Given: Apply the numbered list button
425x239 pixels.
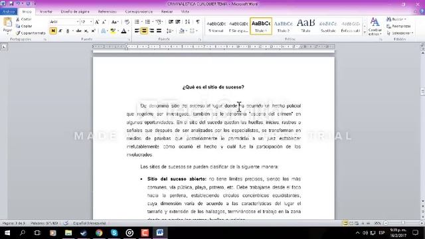Looking at the screenshot, I should (147, 22).
